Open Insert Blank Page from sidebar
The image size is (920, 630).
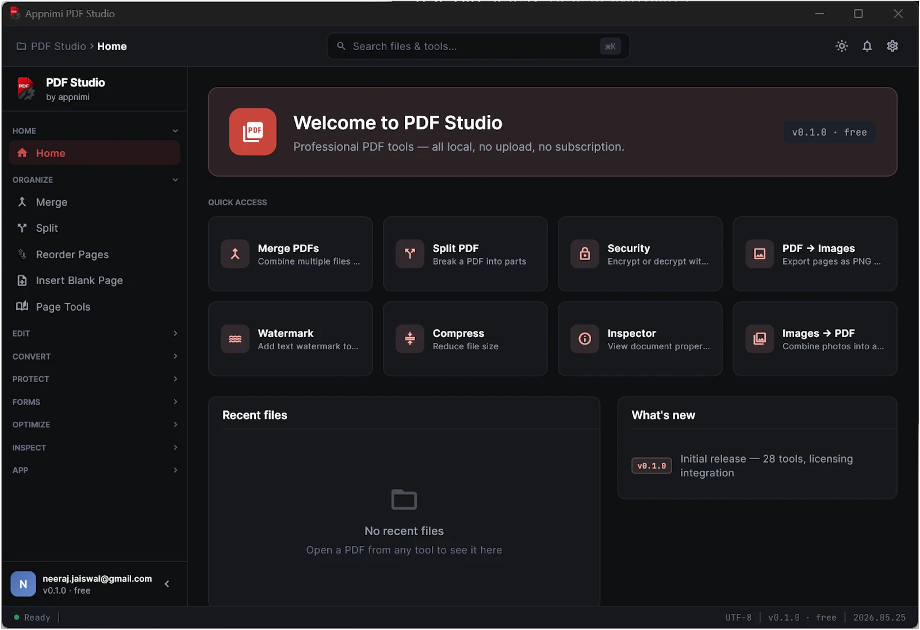tap(94, 280)
